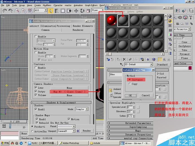Expand the Maps rollout
This screenshot has height=146, width=195.
[130, 131]
